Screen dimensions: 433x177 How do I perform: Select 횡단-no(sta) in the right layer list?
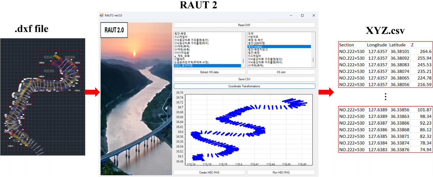(x=279, y=46)
